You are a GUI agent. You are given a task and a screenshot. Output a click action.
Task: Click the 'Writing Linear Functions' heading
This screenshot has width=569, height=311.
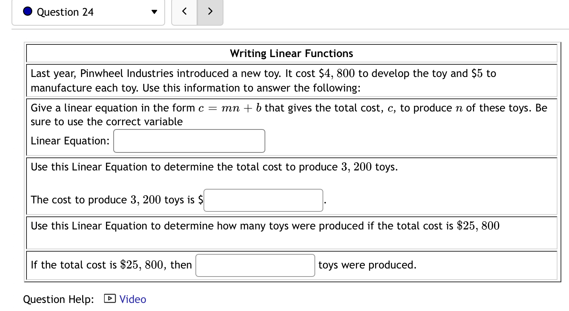(x=292, y=54)
